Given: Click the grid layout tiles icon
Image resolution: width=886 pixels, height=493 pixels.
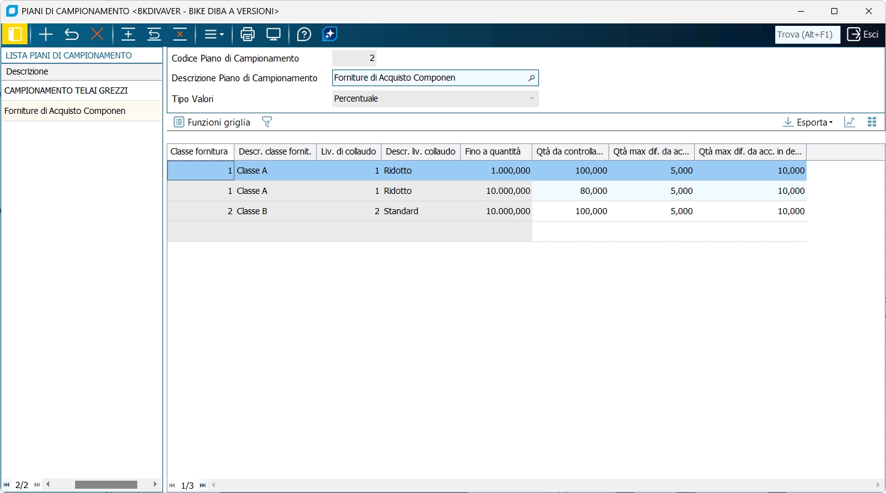Looking at the screenshot, I should pos(872,122).
